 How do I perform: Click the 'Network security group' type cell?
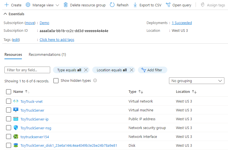pyautogui.click(x=147, y=128)
